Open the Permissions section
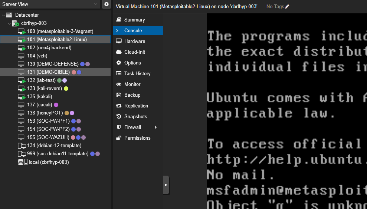This screenshot has height=209, width=367. [x=137, y=138]
